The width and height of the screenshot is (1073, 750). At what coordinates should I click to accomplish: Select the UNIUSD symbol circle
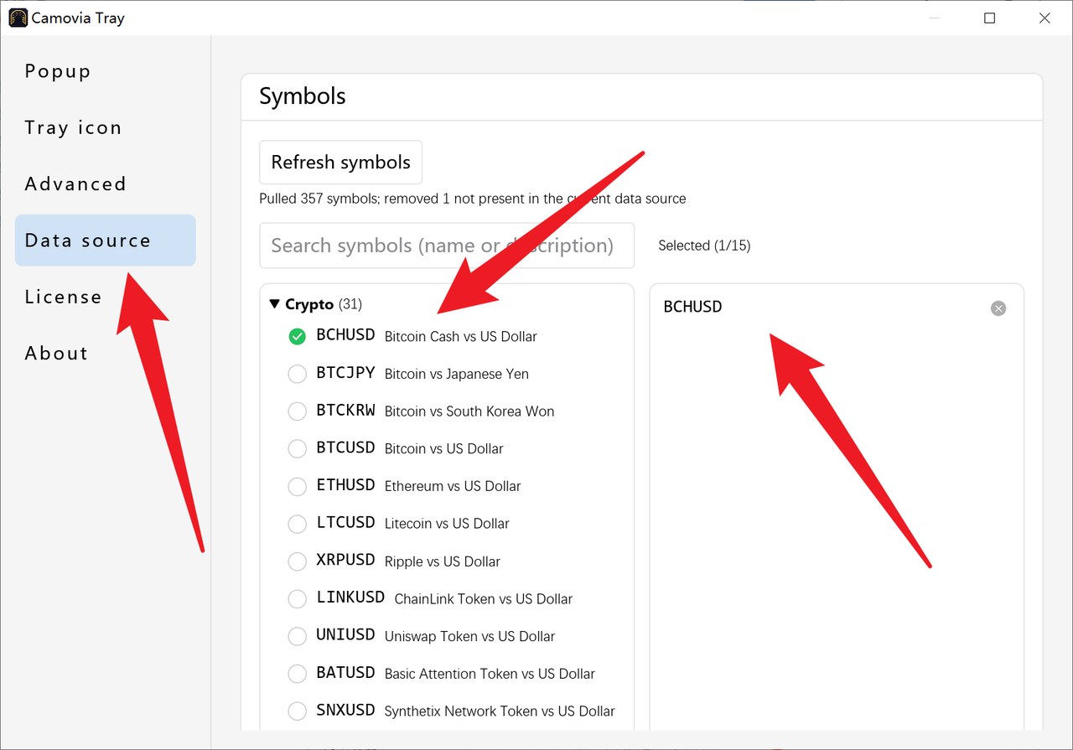click(x=297, y=636)
